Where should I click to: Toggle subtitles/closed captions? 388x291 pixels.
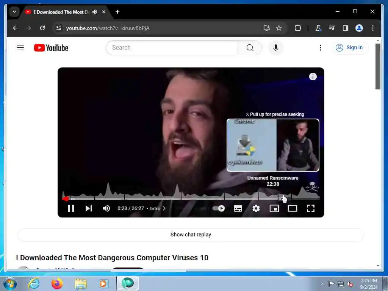pyautogui.click(x=238, y=208)
